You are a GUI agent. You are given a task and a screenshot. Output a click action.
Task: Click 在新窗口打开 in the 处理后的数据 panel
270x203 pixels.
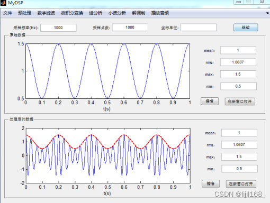(241, 184)
